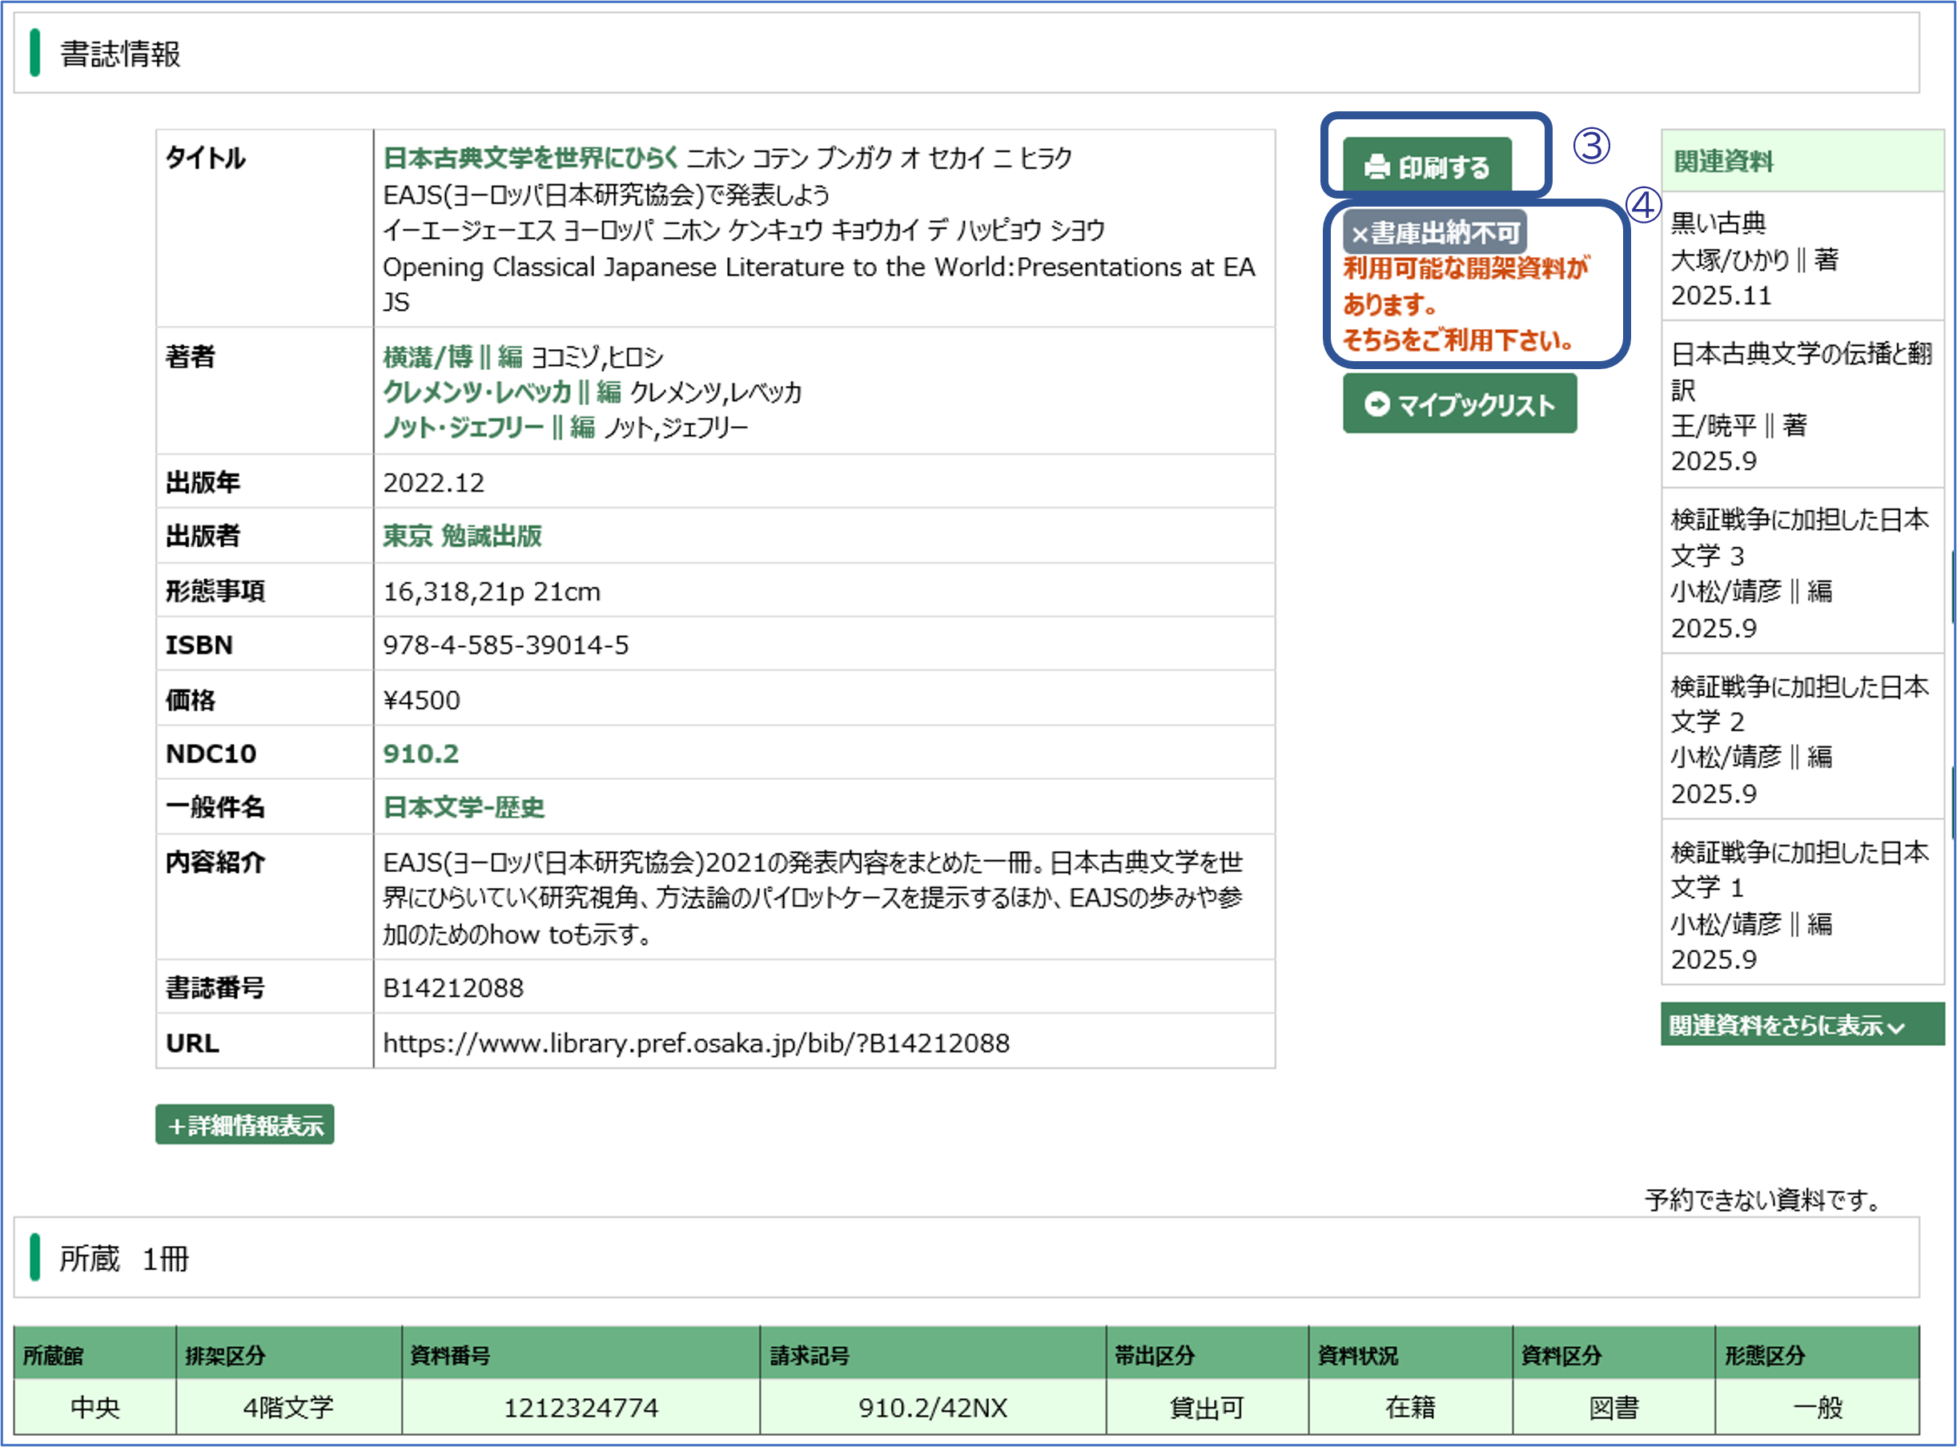Screen dimensions: 1957x1447
Task: Click the ×書庫出納不可 badge
Action: coord(1434,233)
